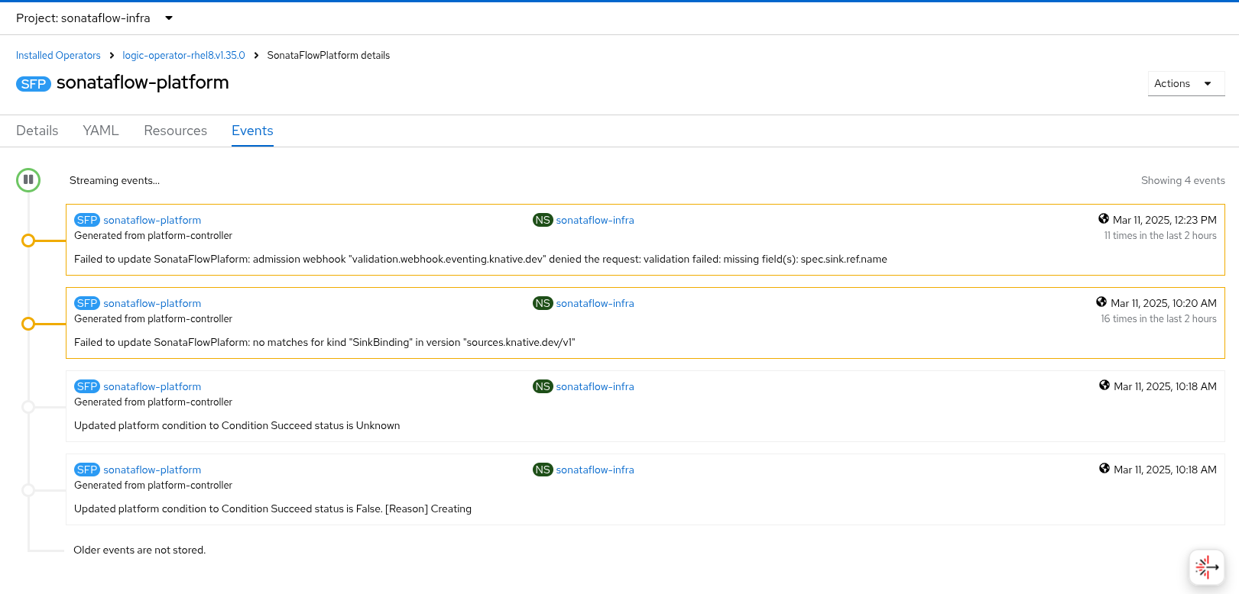Click the SFP badge in the SinkBinding event
The image size is (1239, 594).
click(87, 303)
